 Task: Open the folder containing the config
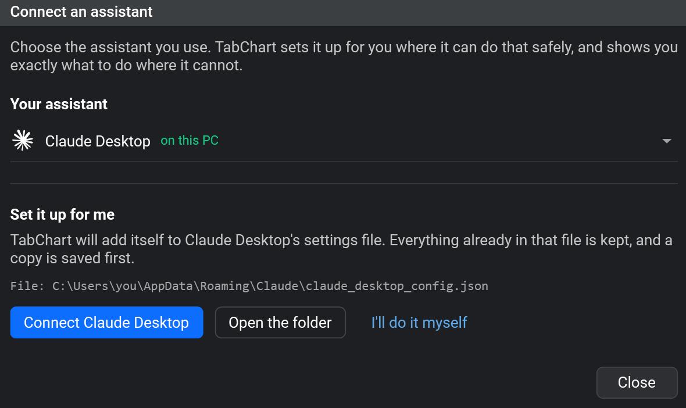tap(280, 323)
